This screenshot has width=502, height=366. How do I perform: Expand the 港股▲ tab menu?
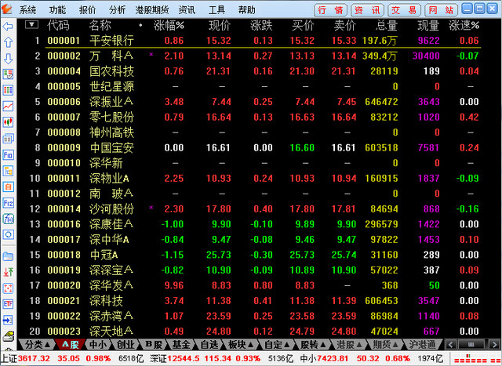coord(349,345)
